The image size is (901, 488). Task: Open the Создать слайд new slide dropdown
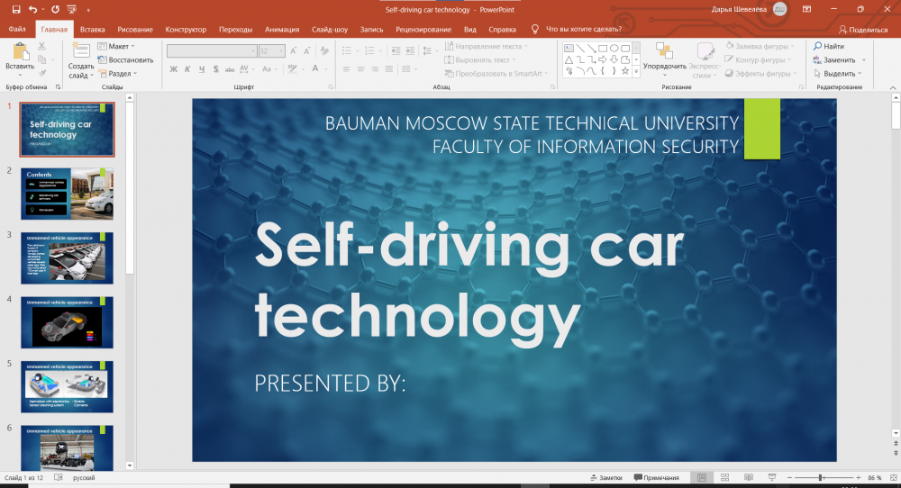point(81,70)
